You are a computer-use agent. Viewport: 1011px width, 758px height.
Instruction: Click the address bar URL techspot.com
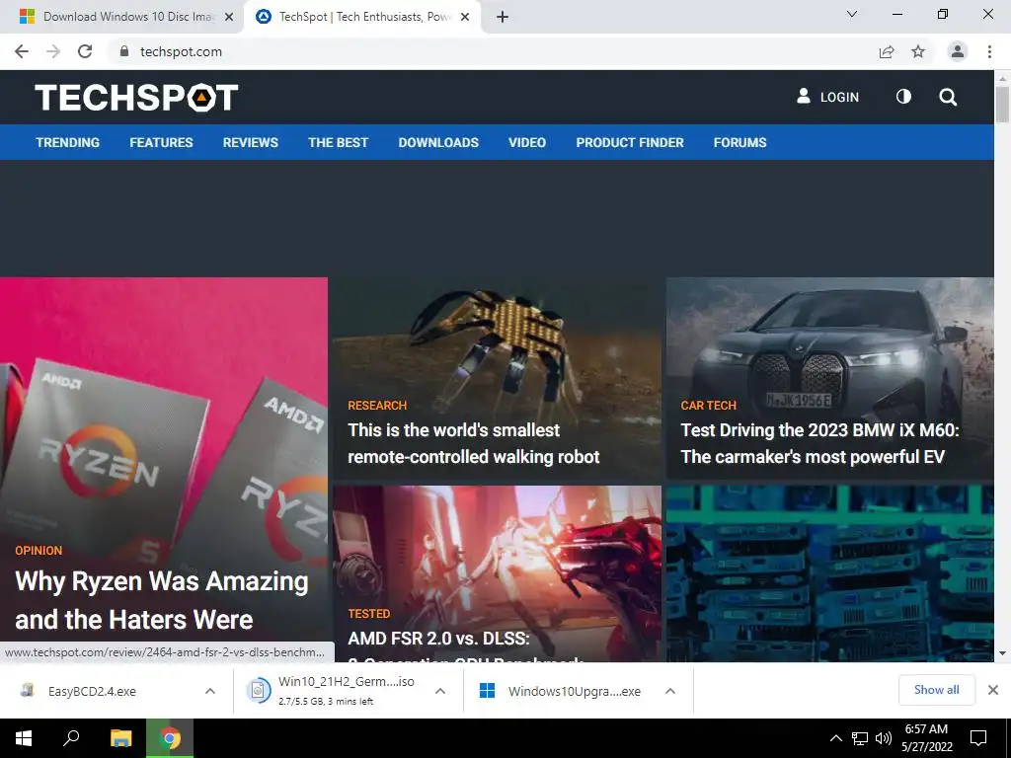coord(181,51)
